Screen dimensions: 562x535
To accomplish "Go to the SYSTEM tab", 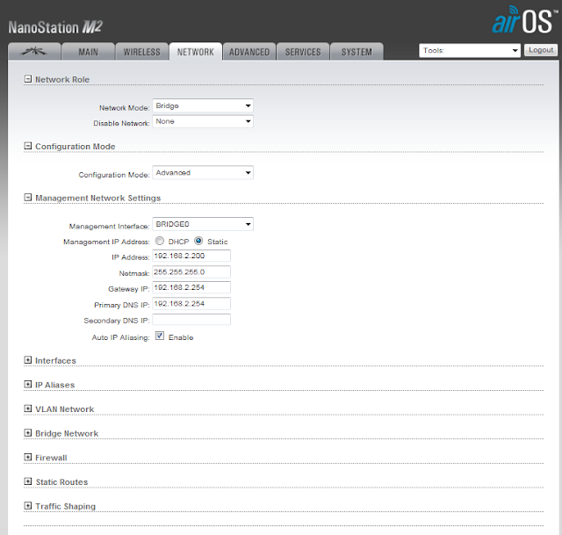I will coord(357,52).
